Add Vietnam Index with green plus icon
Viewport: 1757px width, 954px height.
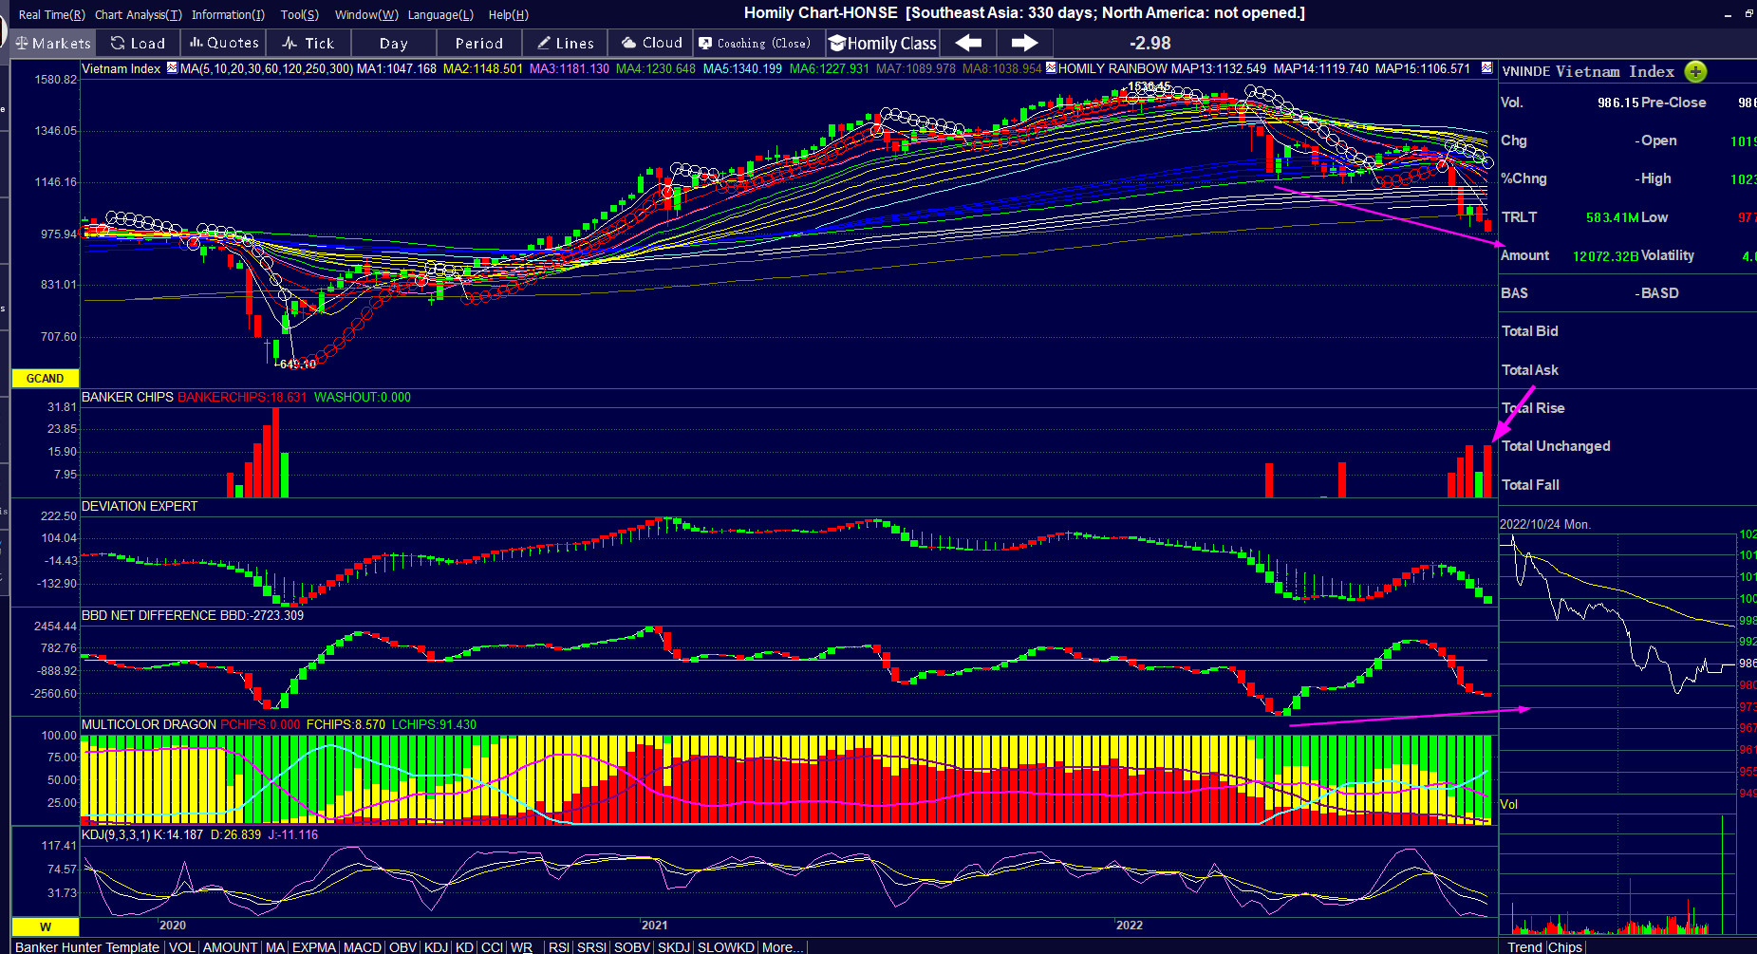1695,72
